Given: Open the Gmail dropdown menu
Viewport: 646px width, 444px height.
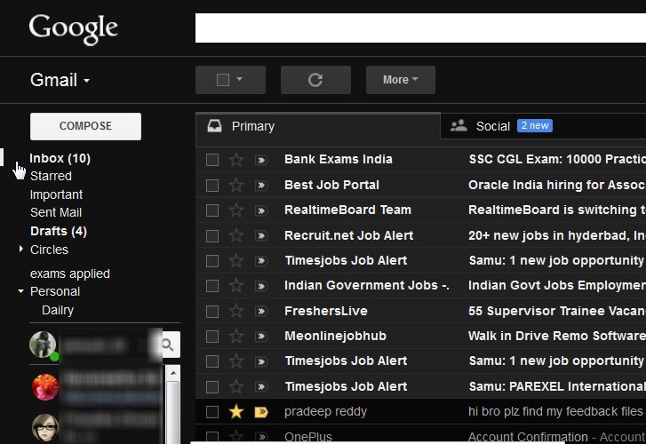Looking at the screenshot, I should pos(60,80).
